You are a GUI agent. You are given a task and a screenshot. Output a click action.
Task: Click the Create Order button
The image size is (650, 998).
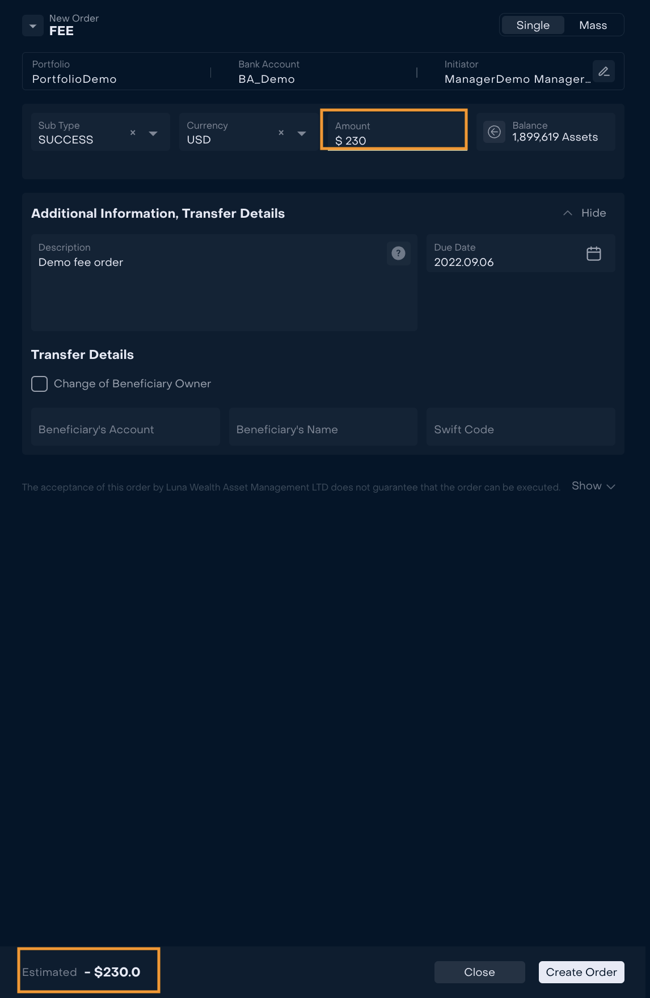tap(581, 972)
